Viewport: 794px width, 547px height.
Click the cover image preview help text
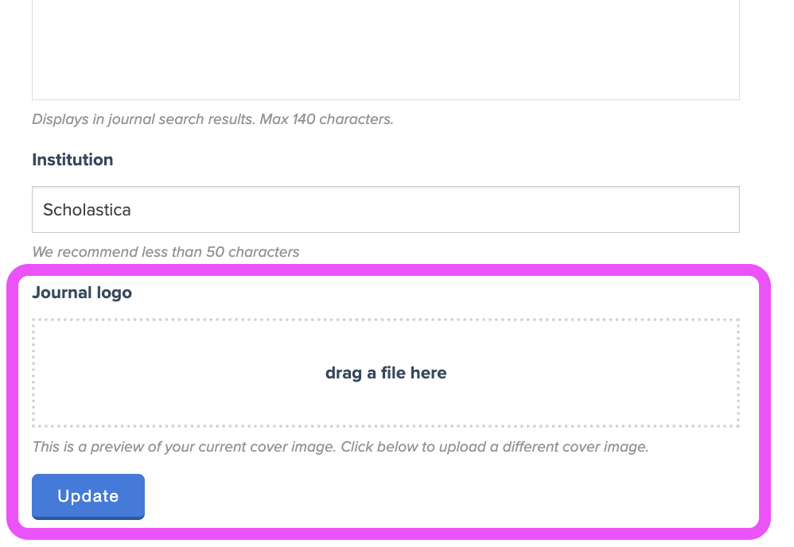(x=341, y=447)
